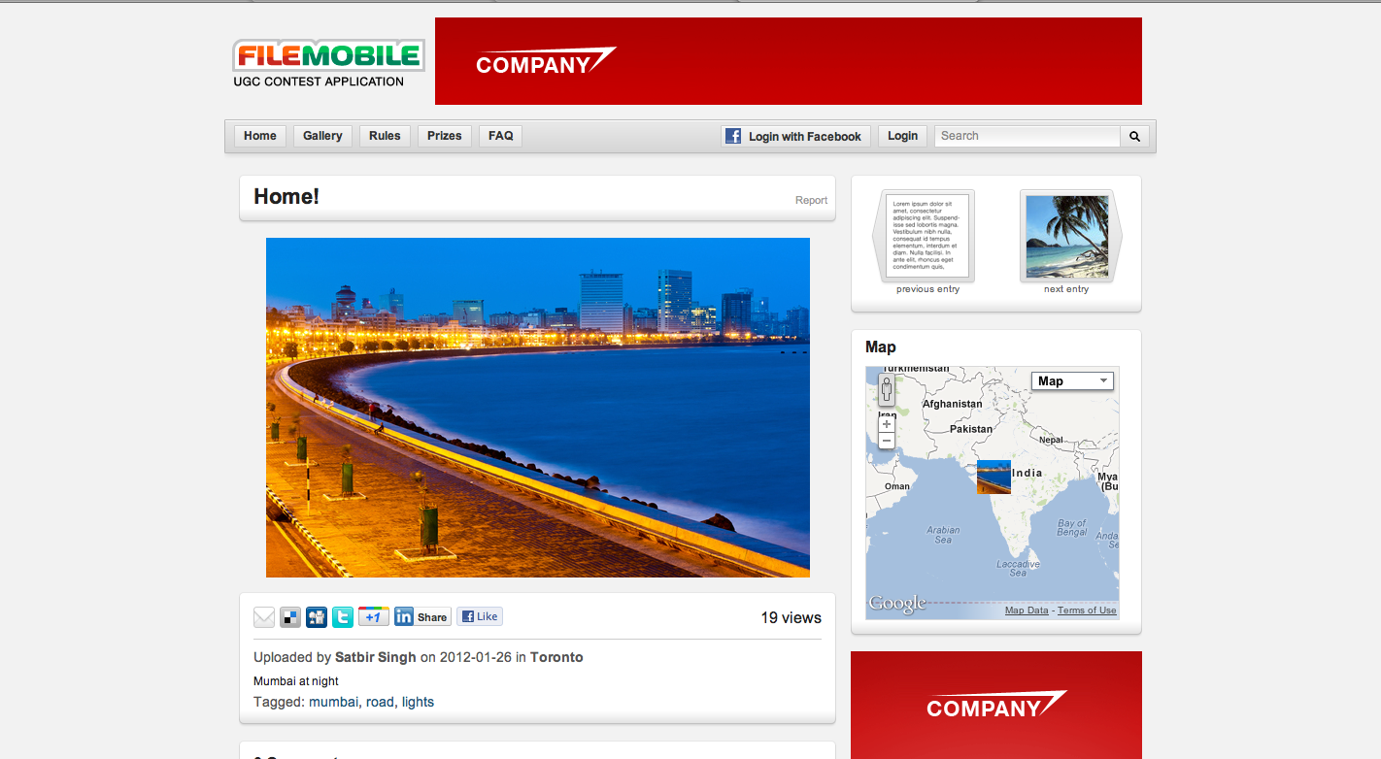Click the photo marker on India
This screenshot has width=1381, height=759.
click(x=994, y=478)
